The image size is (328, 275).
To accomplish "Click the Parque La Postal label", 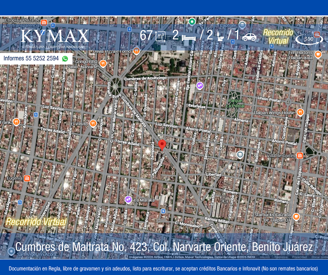I will point(235,103).
